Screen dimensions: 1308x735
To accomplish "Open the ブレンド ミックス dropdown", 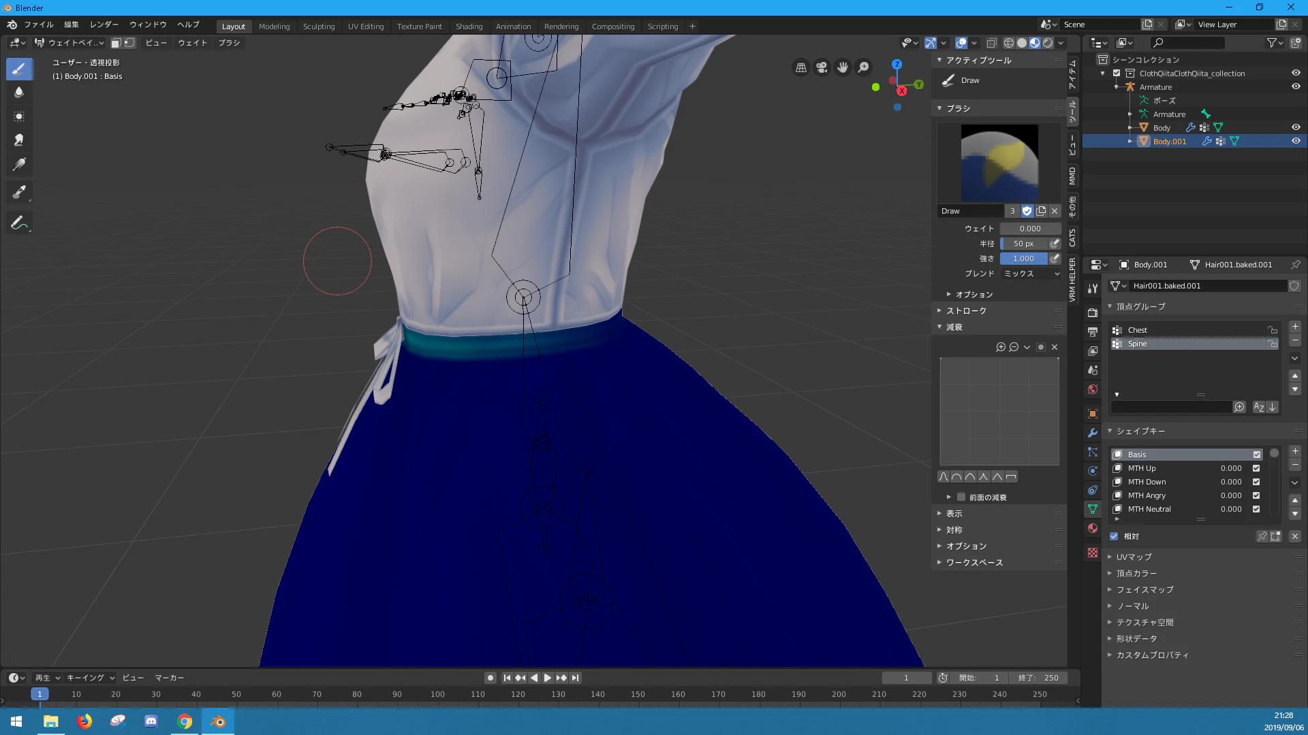I will point(1031,274).
